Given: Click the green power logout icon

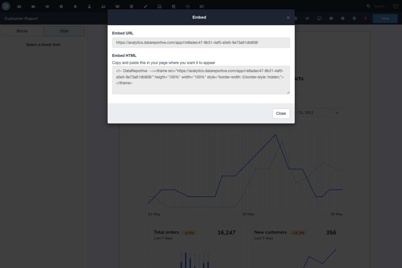Looking at the screenshot, I should tap(396, 6).
